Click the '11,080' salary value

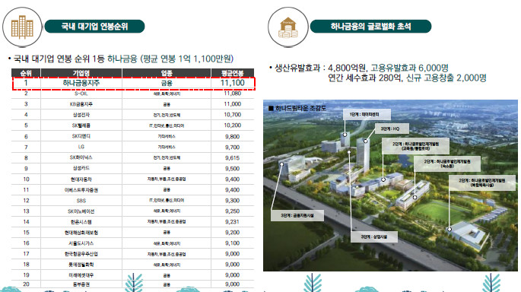232,94
